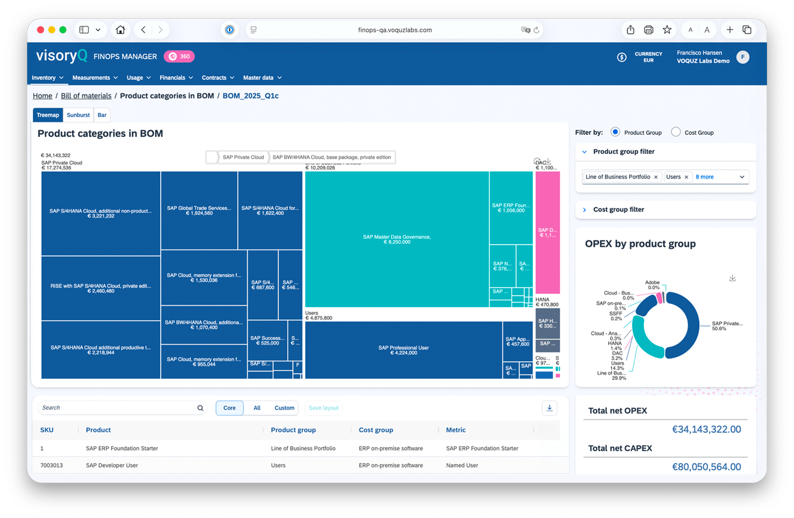794x518 pixels.
Task: Print the page using printer icon
Action: (649, 30)
